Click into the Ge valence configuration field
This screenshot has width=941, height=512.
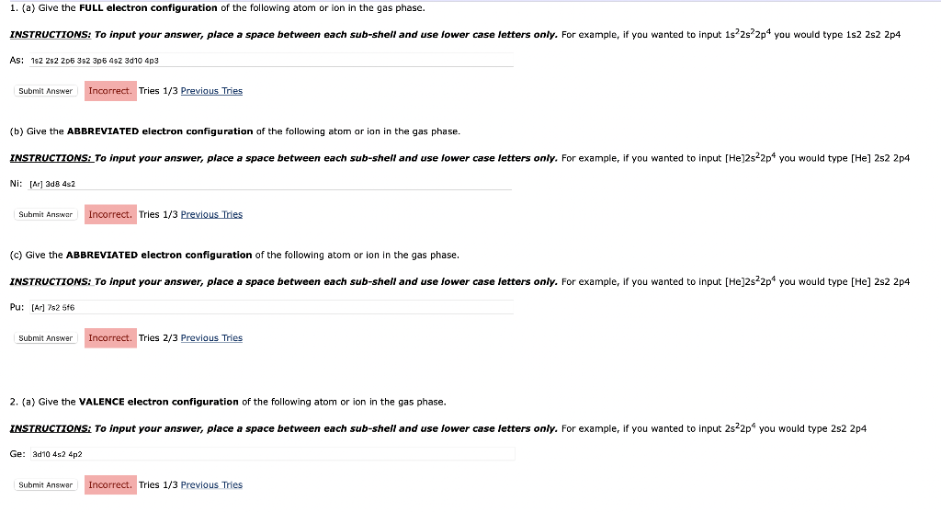[x=272, y=454]
